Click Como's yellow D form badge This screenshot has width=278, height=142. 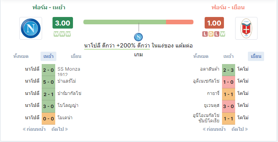click(211, 34)
